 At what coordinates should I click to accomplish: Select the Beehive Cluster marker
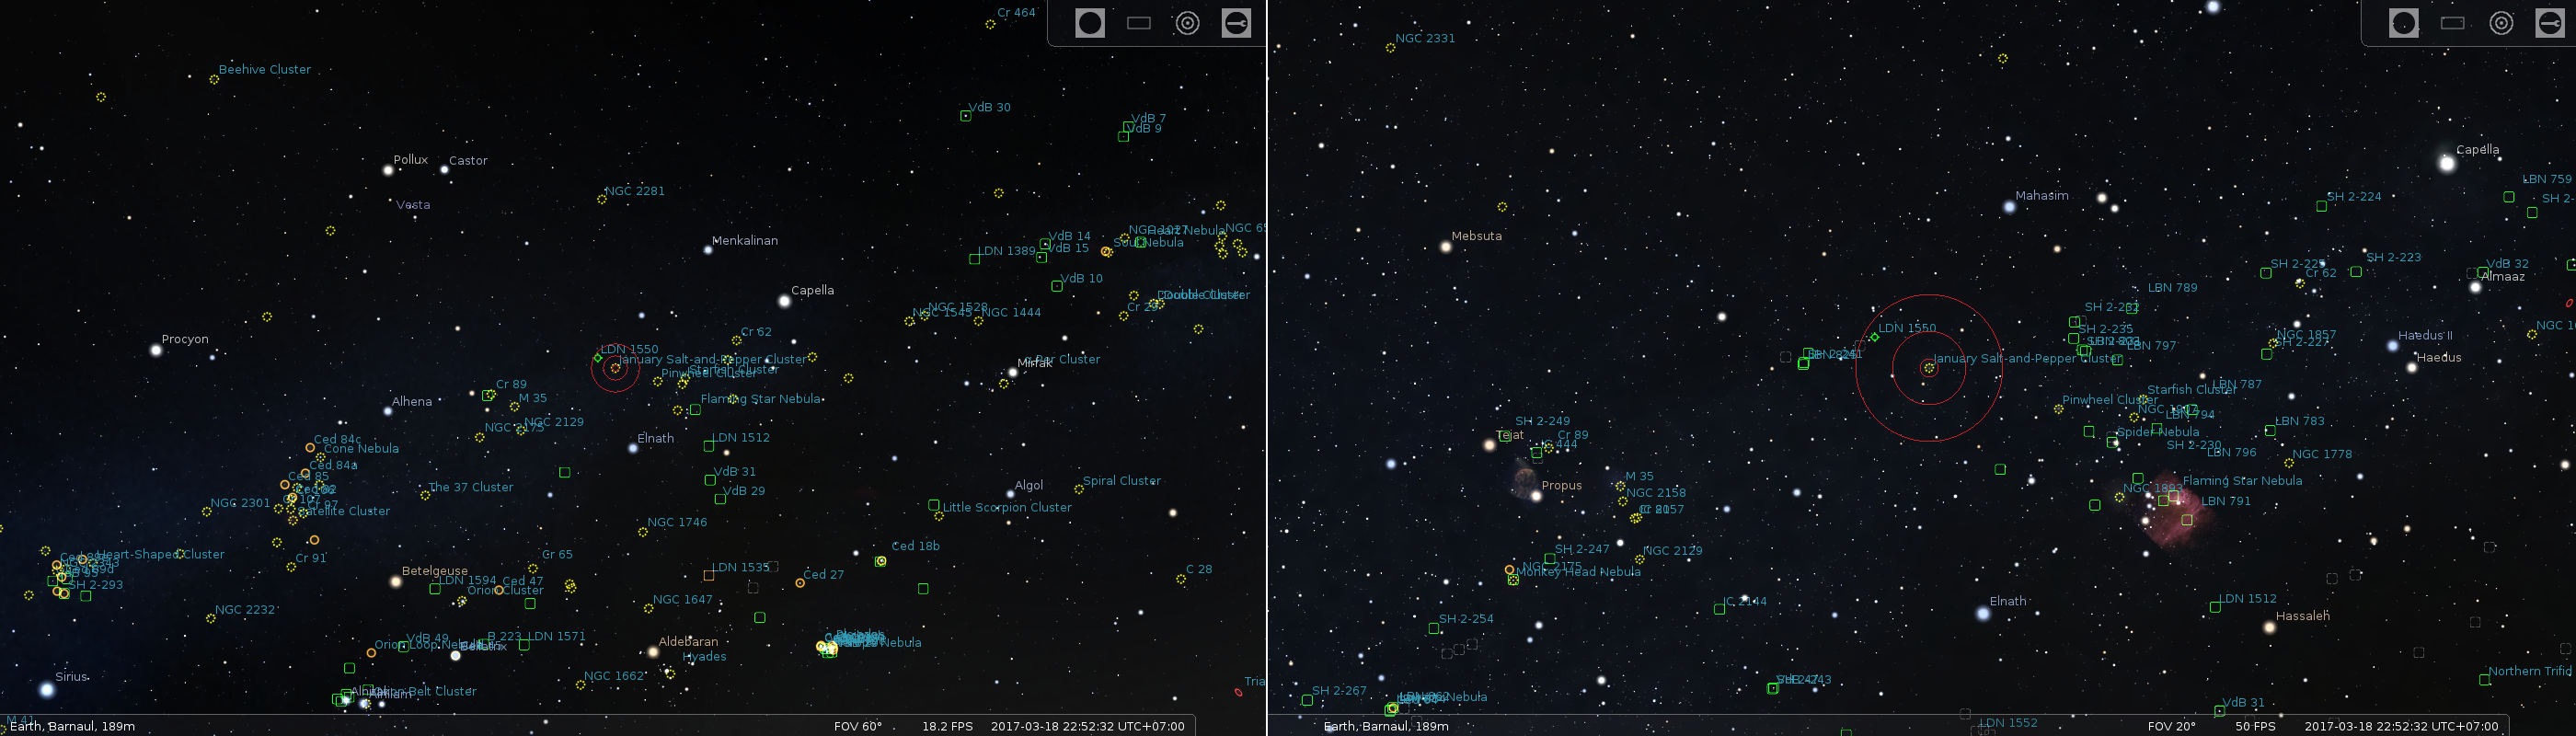[214, 80]
